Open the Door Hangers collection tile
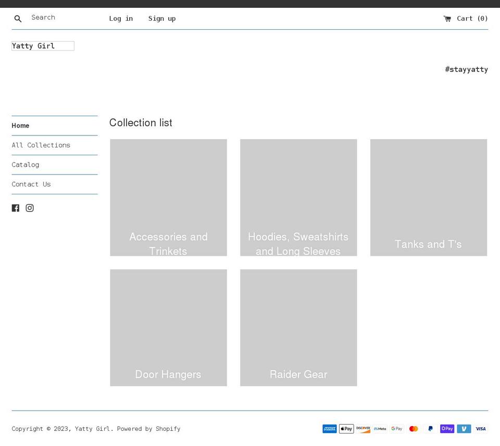 [x=168, y=328]
